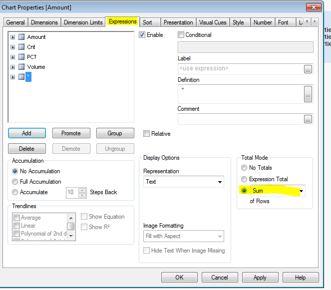Select the Expression Total radio button
This screenshot has height=290, width=331.
point(244,179)
